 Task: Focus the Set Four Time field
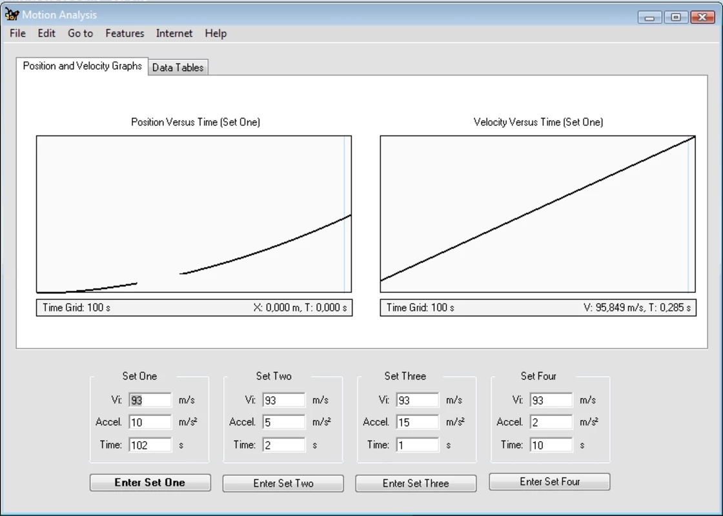551,445
